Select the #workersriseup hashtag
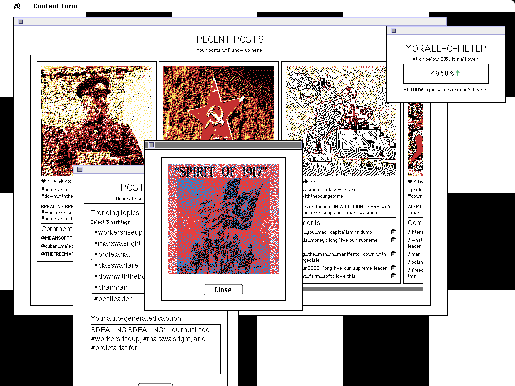 coord(118,232)
